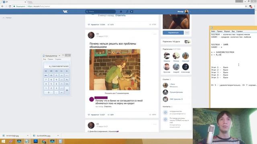
Task: Click calculator digit 0 key
Action: (49, 92)
